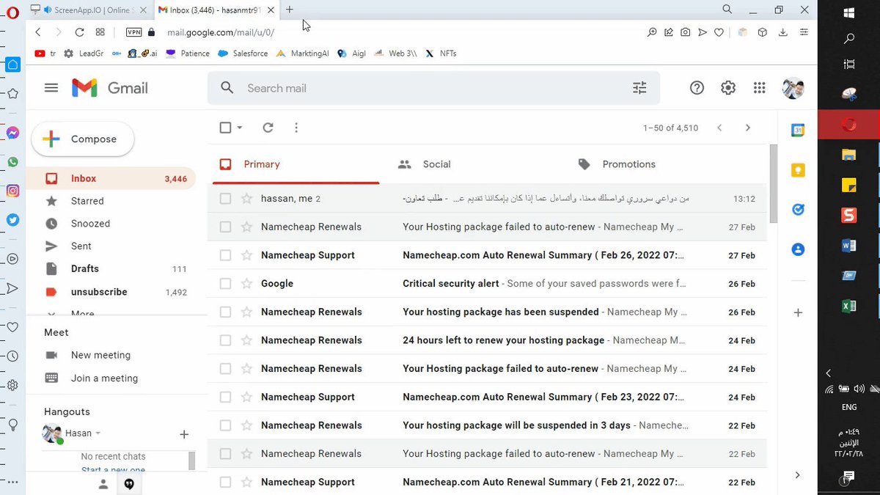Open Salesforce bookmark in bookmarks bar
This screenshot has width=880, height=495.
[243, 54]
